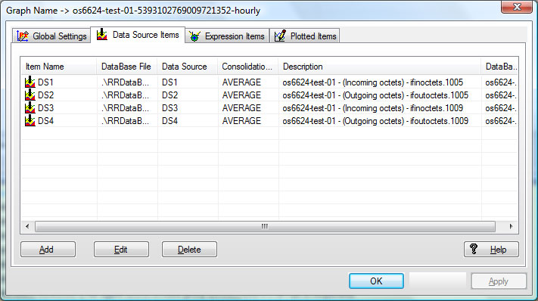
Task: Click the Plotted Items tab icon
Action: (280, 36)
